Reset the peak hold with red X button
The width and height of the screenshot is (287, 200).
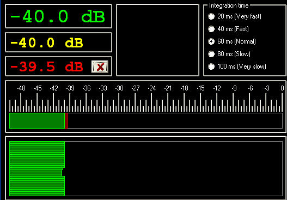point(100,66)
